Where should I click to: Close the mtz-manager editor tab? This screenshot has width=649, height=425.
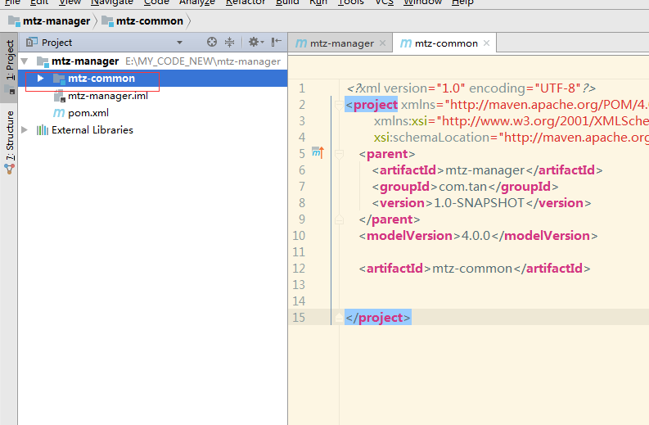(x=383, y=43)
